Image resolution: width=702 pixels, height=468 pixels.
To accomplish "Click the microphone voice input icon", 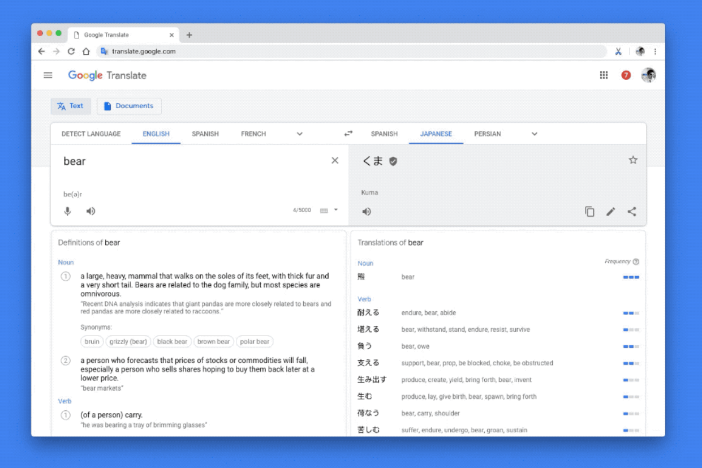I will pyautogui.click(x=67, y=211).
